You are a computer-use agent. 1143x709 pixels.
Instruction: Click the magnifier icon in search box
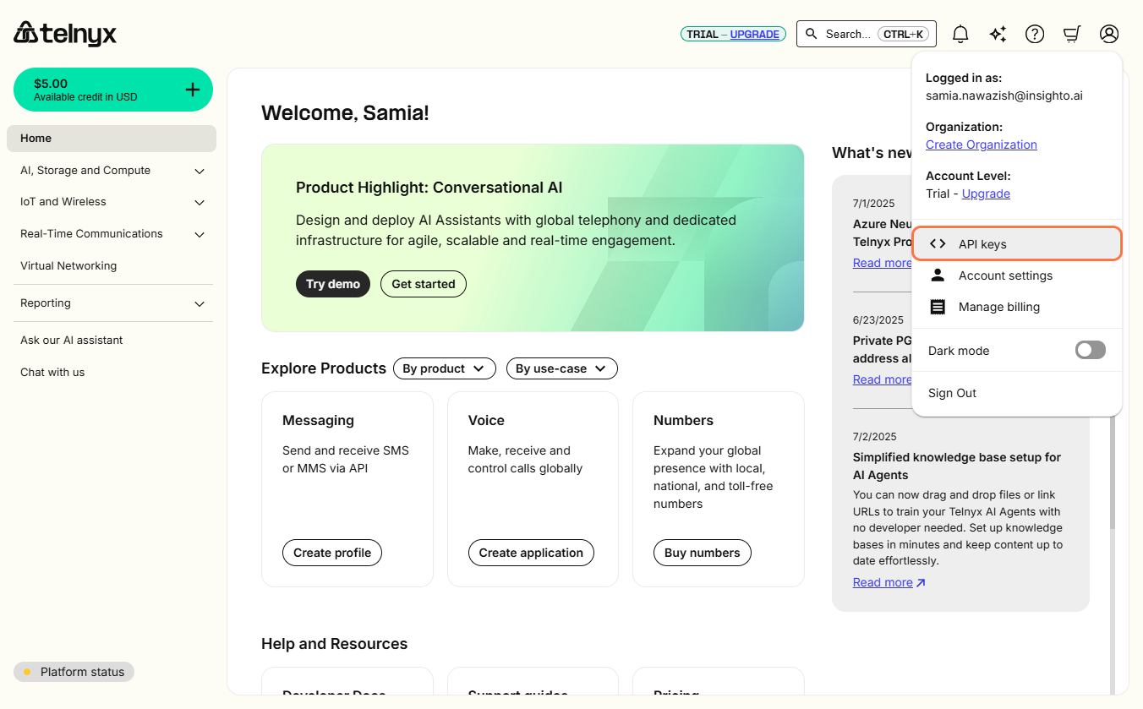812,34
